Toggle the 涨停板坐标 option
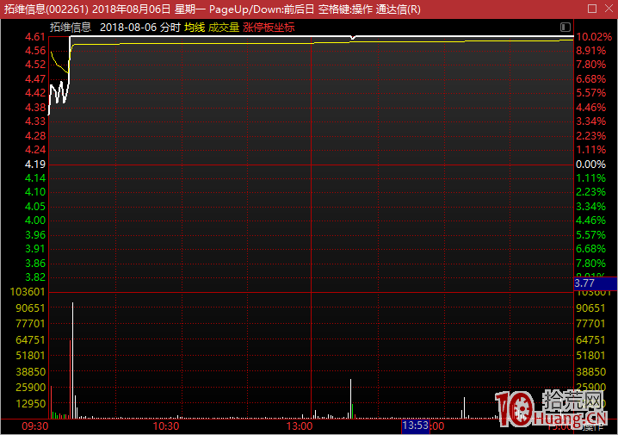618x435 pixels. tap(269, 27)
